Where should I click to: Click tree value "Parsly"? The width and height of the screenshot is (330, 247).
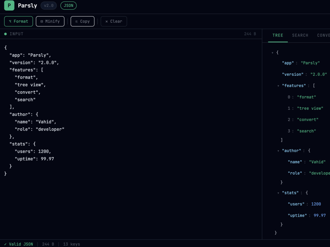pos(310,63)
